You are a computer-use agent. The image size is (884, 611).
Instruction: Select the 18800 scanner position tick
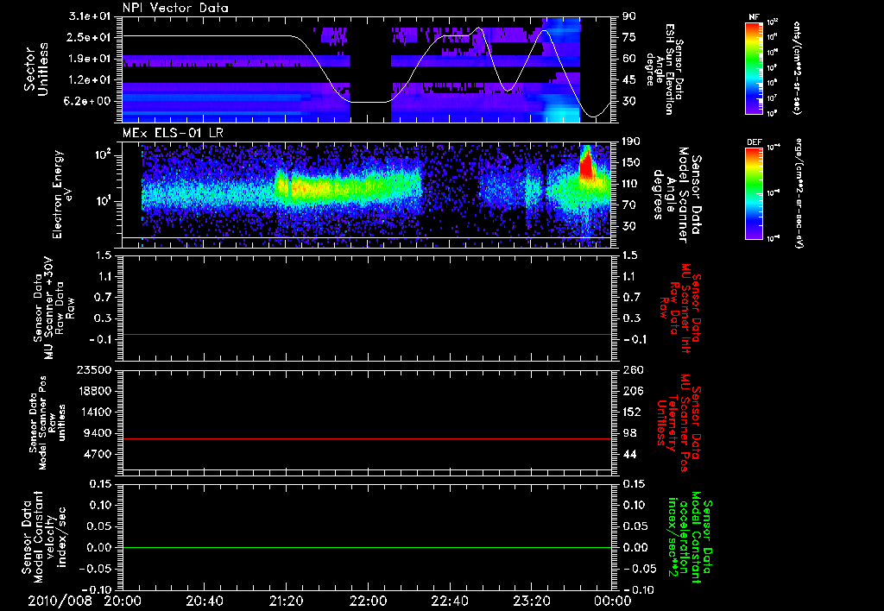pos(95,391)
